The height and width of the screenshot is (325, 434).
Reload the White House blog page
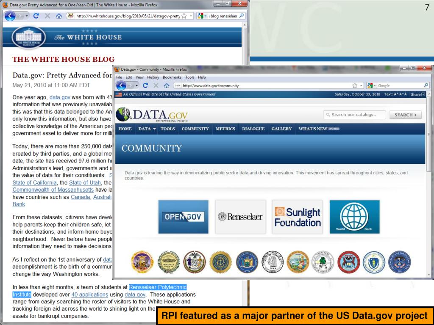click(36, 16)
